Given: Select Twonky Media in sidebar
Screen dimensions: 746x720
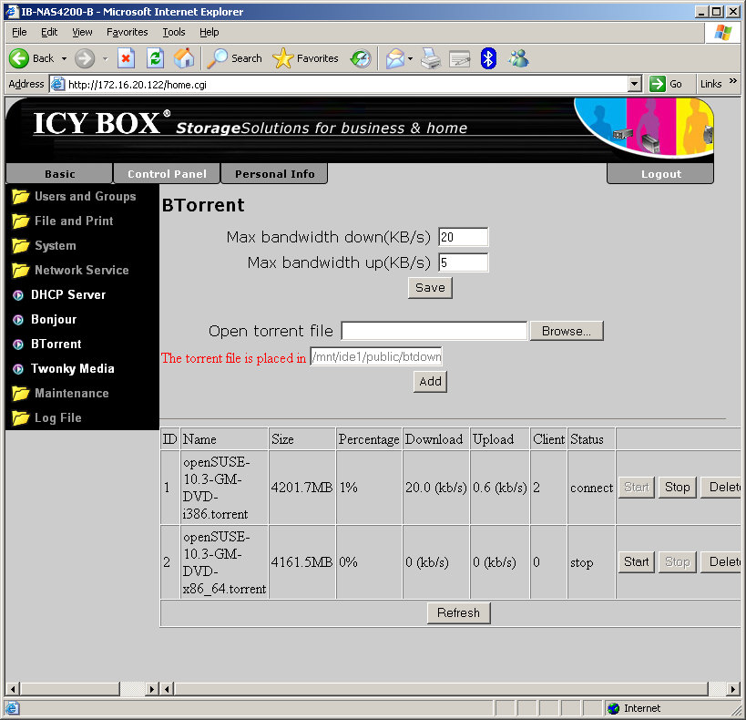Looking at the screenshot, I should pyautogui.click(x=63, y=368).
